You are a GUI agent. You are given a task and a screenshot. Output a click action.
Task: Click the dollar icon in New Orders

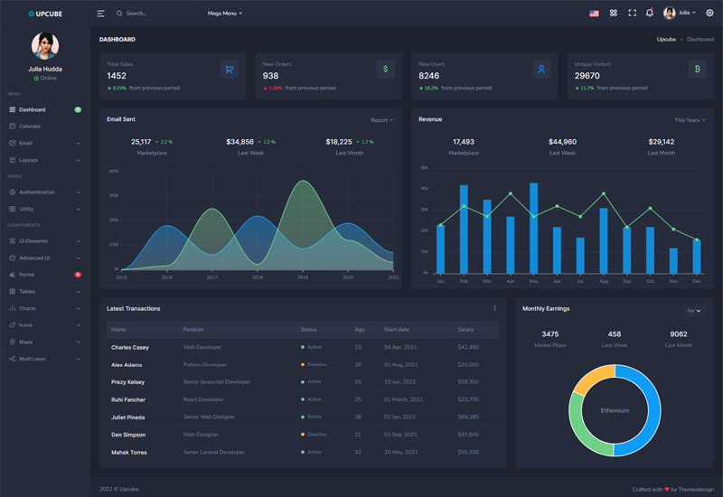coord(385,69)
